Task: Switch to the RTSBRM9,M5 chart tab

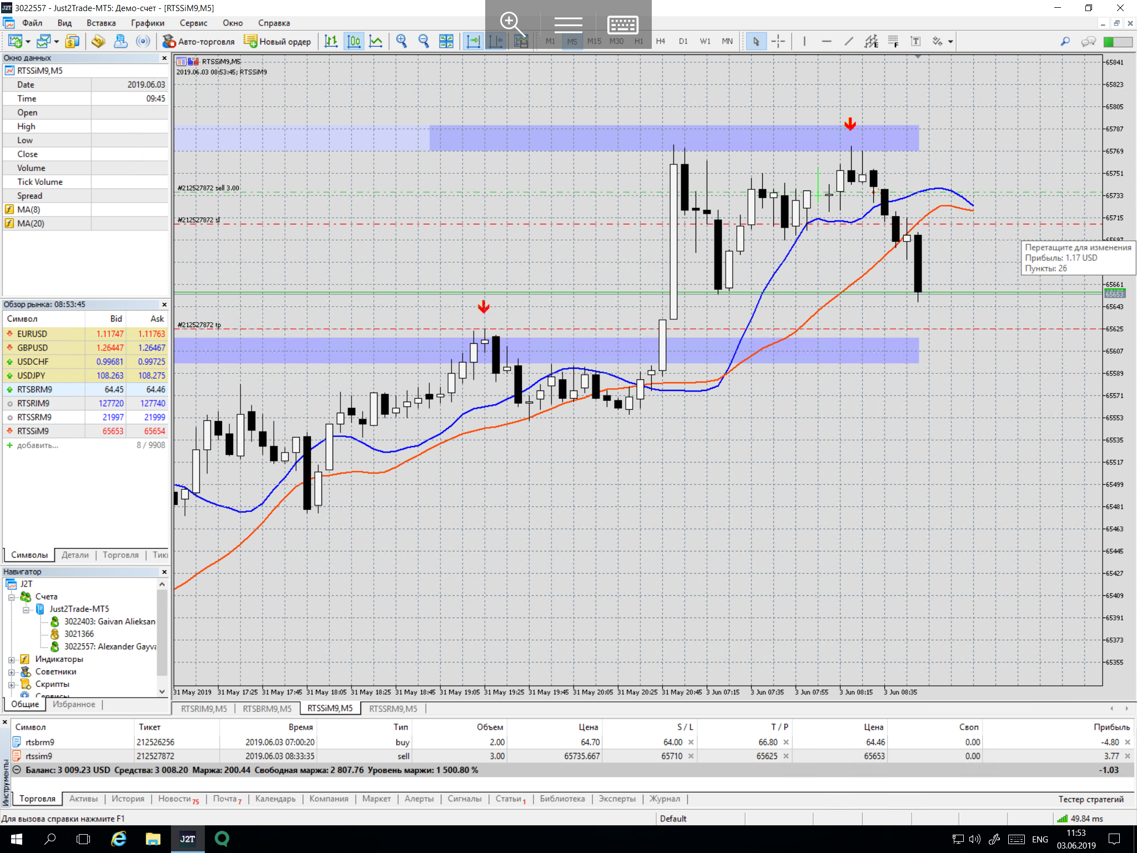Action: (266, 709)
